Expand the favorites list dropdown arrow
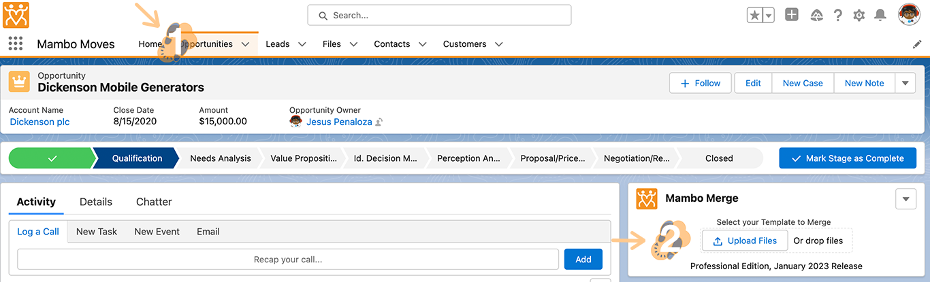Image resolution: width=930 pixels, height=282 pixels. (x=769, y=15)
